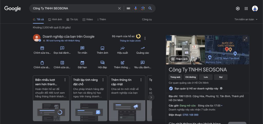
Task: Click the Trang web button
Action: 175,77
